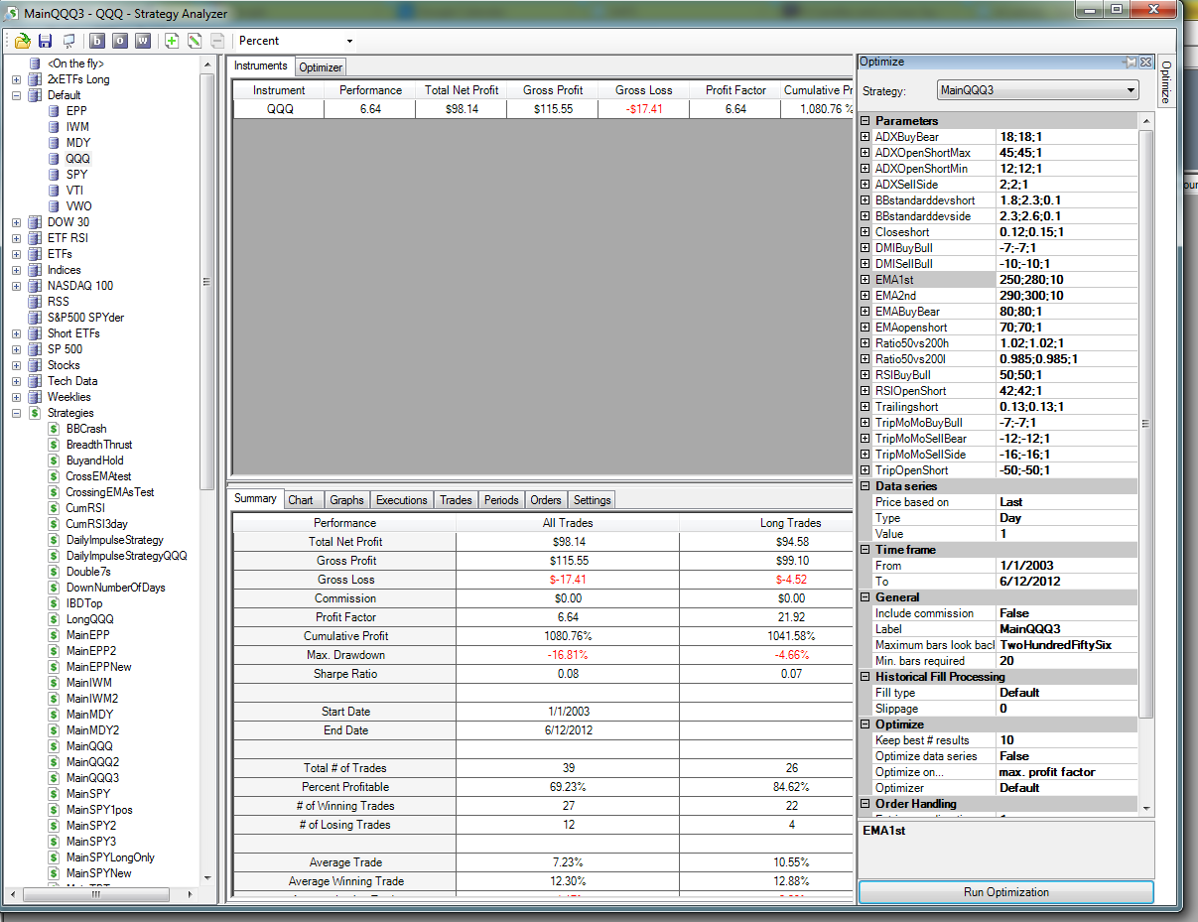Open the Strategy MainQQQ3 dropdown
Screen dimensions: 1198x922
(x=1131, y=89)
